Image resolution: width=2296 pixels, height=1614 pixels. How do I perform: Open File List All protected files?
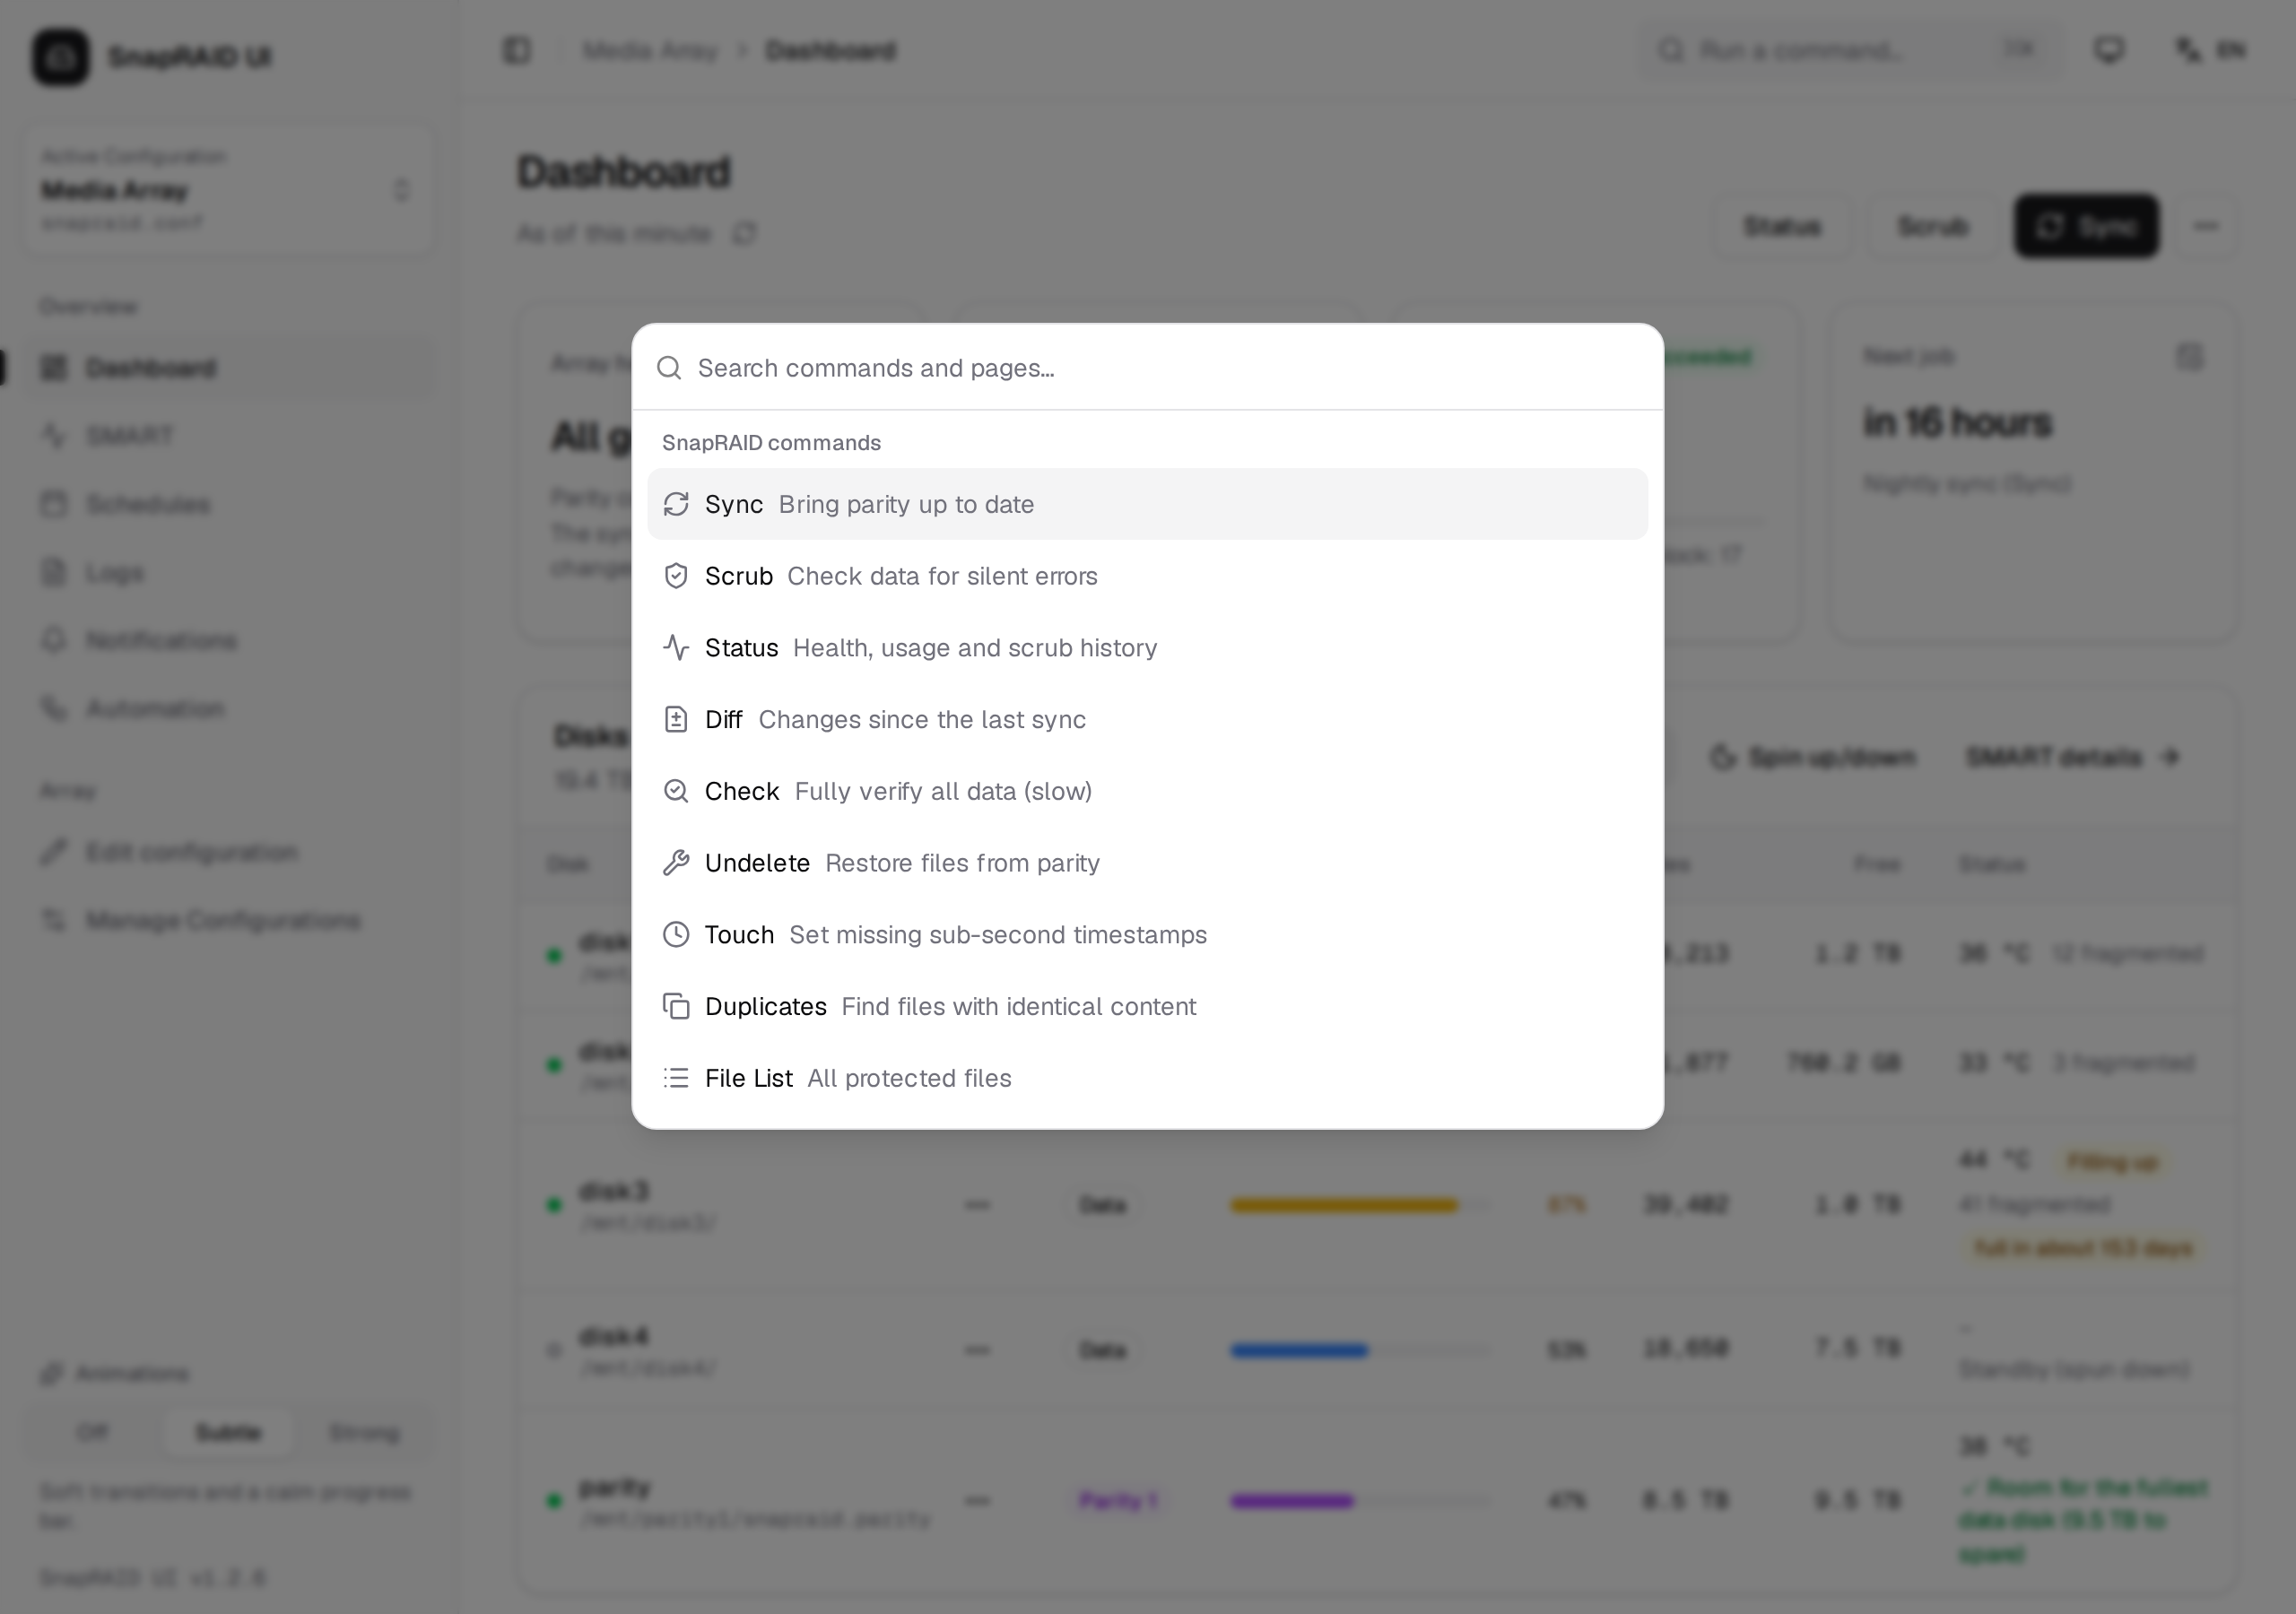pos(1147,1078)
